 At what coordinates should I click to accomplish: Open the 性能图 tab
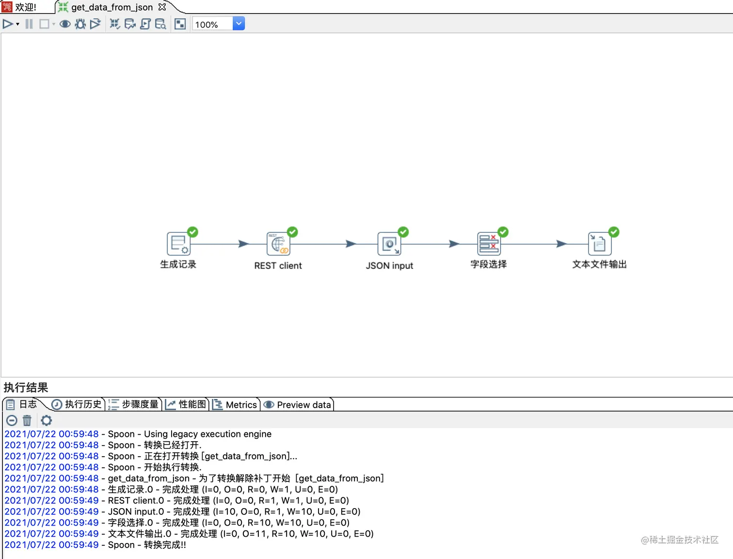186,404
